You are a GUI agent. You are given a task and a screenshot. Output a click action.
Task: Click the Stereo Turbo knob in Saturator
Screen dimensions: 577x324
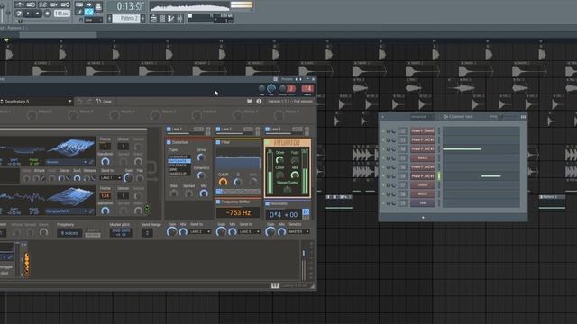pos(288,190)
